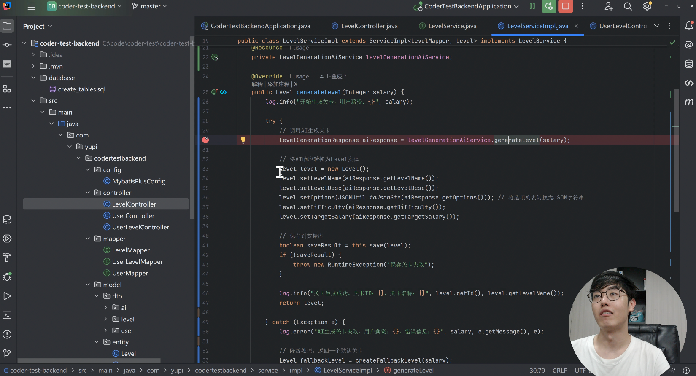Click the yellow lightbulb intention icon

[243, 140]
